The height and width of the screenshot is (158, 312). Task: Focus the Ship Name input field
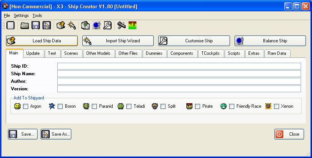coord(179,74)
